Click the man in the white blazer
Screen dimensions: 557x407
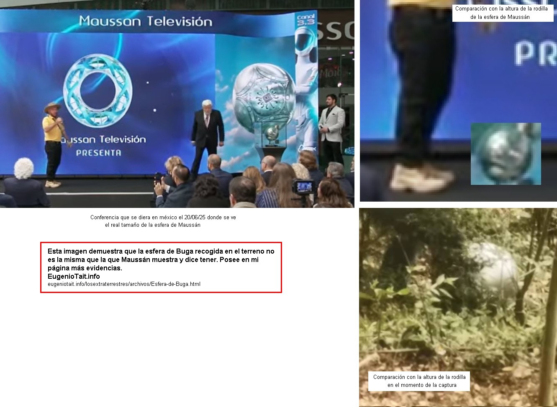pos(331,130)
